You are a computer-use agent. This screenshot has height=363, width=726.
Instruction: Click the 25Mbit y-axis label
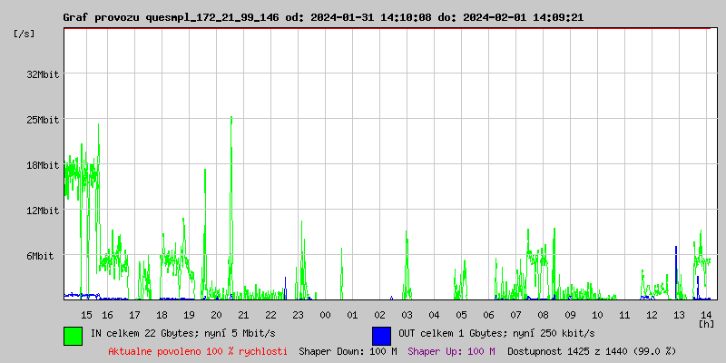click(43, 120)
